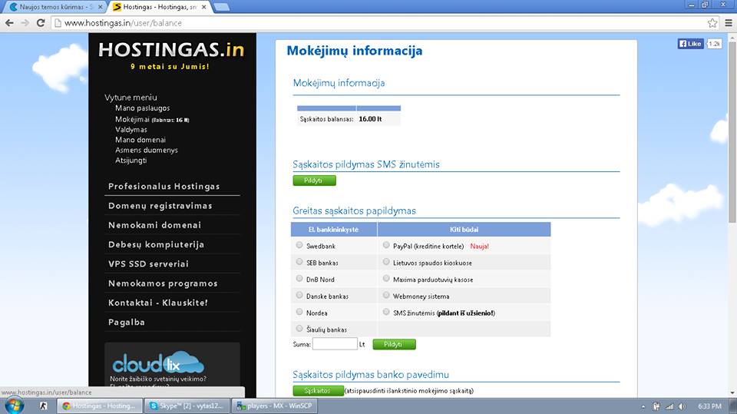
Task: Open Asmens duomenys in the sidebar
Action: tap(147, 150)
